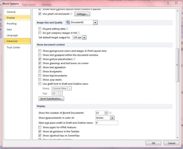Click the Word Options help question mark
This screenshot has height=149, width=183.
[168, 3]
